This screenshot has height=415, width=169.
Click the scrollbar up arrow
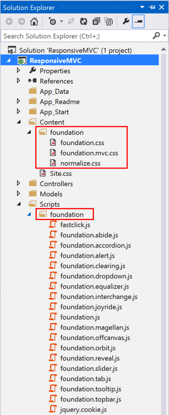pyautogui.click(x=164, y=49)
